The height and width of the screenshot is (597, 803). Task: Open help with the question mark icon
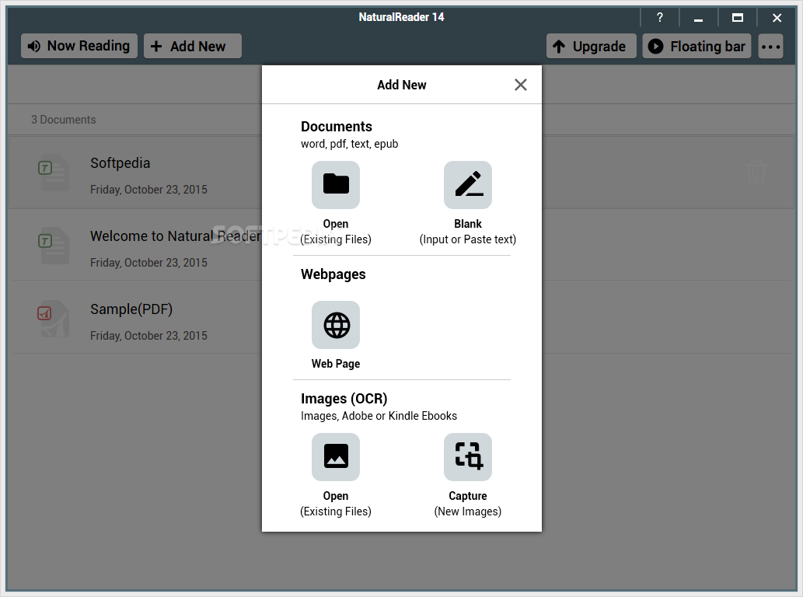coord(660,17)
